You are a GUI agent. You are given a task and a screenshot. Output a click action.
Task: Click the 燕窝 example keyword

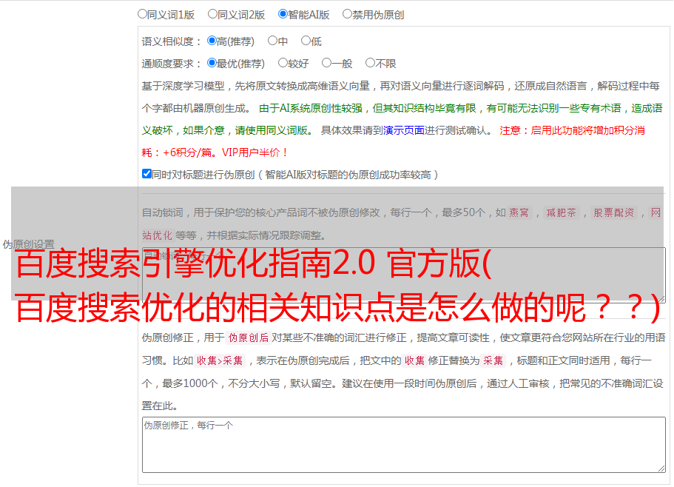click(x=519, y=212)
